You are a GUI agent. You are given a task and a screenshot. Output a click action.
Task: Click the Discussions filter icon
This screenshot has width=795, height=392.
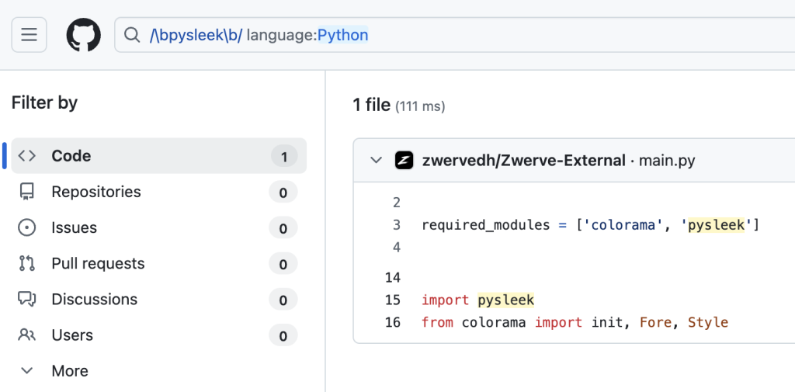(x=27, y=300)
